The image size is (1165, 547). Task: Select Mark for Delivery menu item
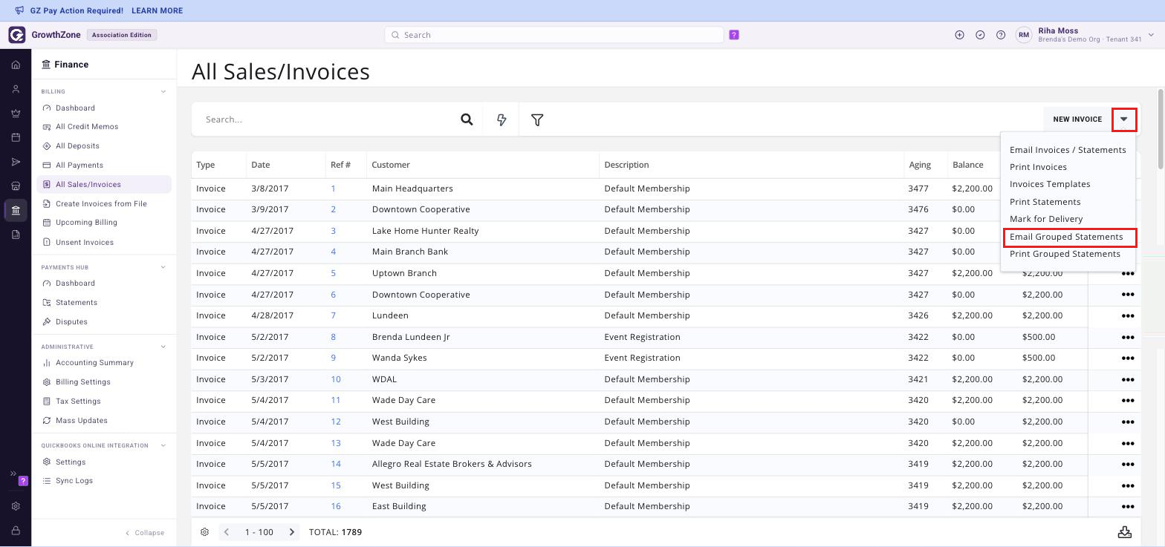(1046, 219)
